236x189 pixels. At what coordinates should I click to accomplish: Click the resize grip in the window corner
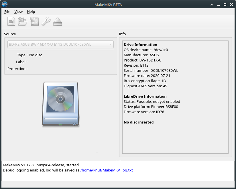pyautogui.click(x=233, y=185)
